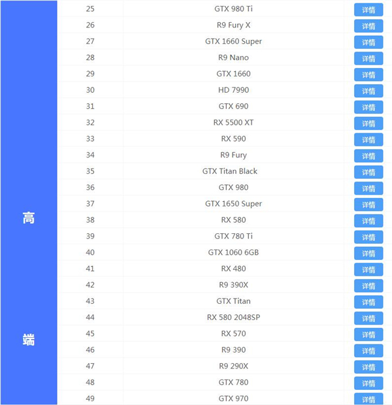Open 详情 for HD 7990
The image size is (392, 405).
coord(368,91)
